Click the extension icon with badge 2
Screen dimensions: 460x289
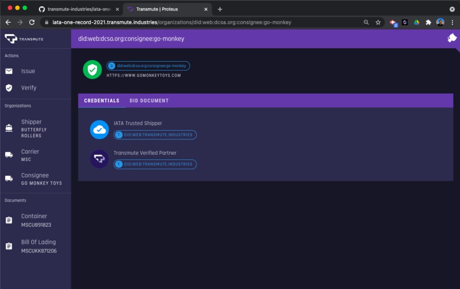coord(393,23)
